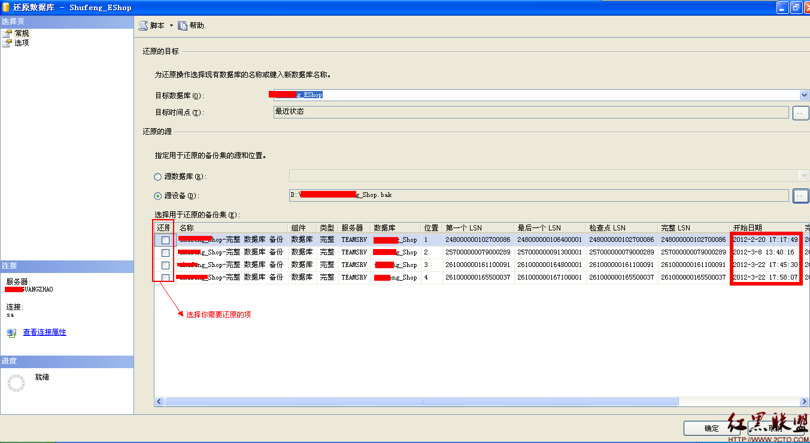Screen dimensions: 810x443
Task: Expand the 目标数据库 dropdown
Action: (x=804, y=95)
